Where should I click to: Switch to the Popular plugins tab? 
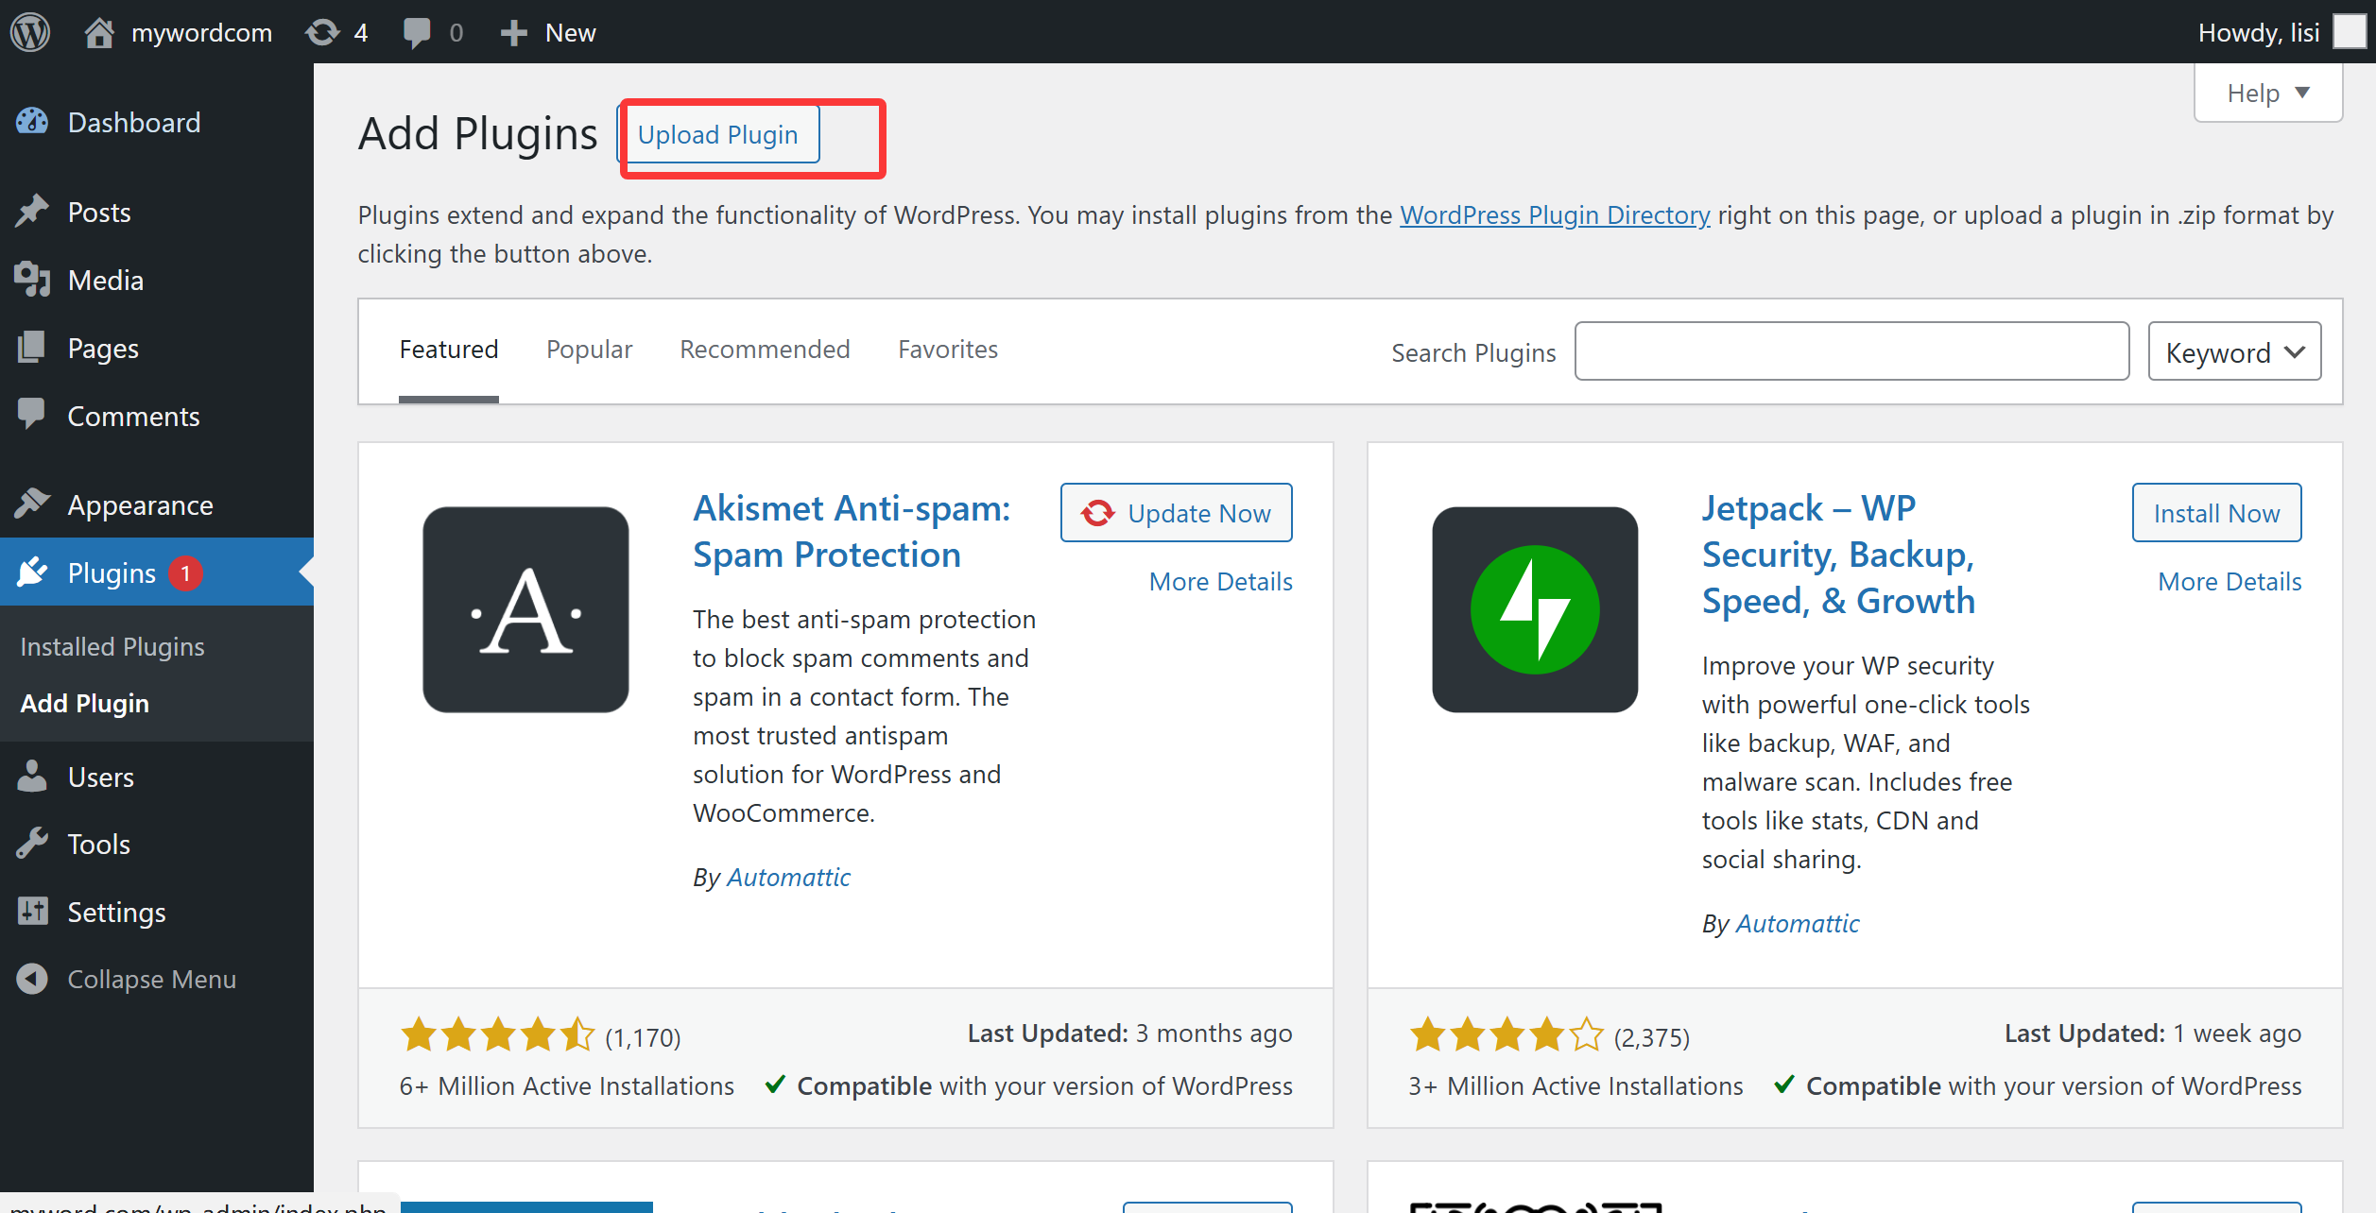click(589, 349)
